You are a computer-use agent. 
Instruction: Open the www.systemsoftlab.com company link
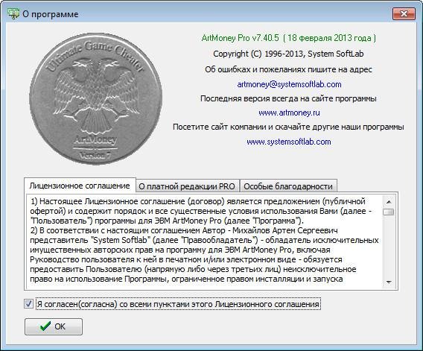tap(289, 142)
